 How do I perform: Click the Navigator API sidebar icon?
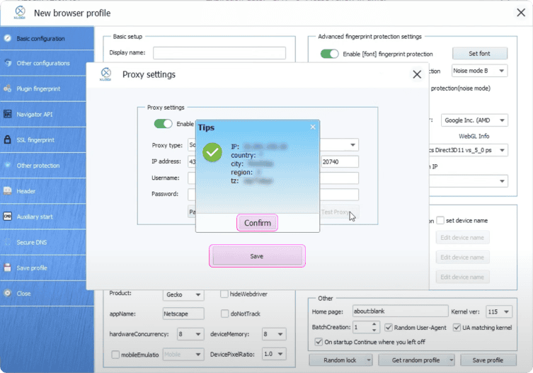(x=8, y=114)
